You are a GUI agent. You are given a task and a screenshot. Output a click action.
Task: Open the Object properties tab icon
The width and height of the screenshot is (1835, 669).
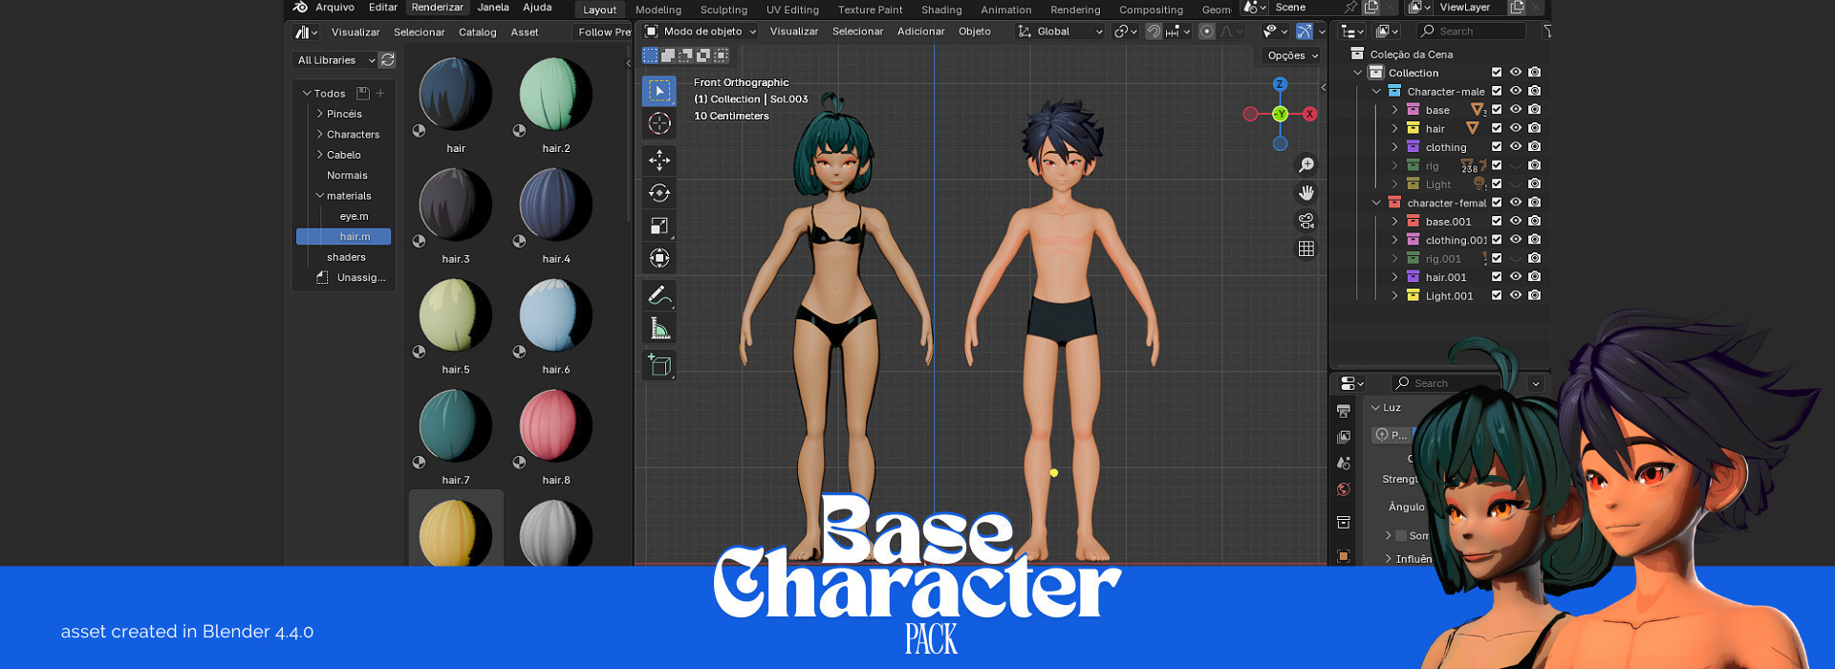pyautogui.click(x=1344, y=556)
